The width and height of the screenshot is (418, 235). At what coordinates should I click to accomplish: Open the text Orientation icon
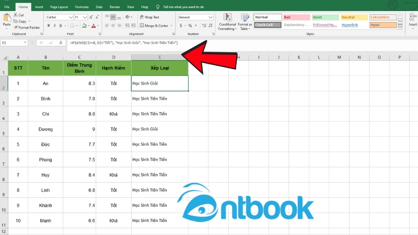(127, 17)
